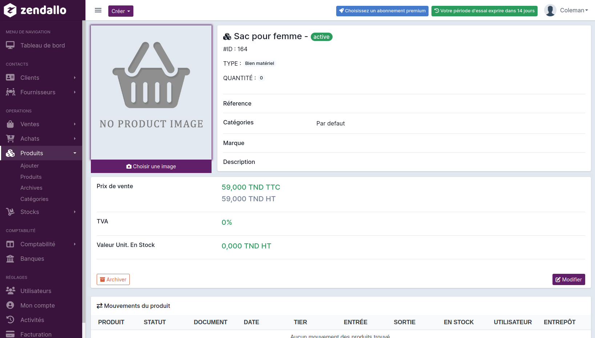
Task: Open the Coleman user menu arrow
Action: (x=587, y=11)
